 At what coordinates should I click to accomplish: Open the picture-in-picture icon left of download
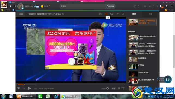[100, 14]
